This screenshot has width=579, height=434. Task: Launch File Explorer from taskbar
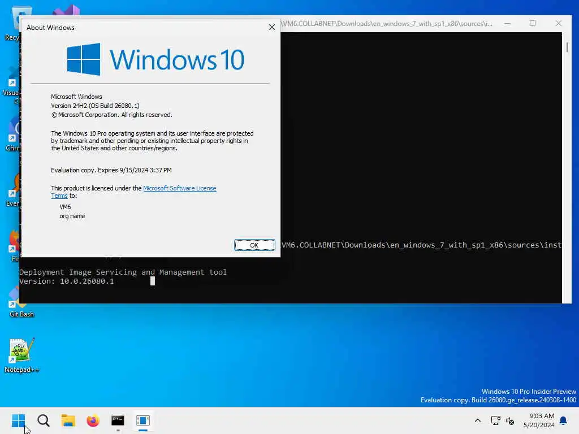68,420
